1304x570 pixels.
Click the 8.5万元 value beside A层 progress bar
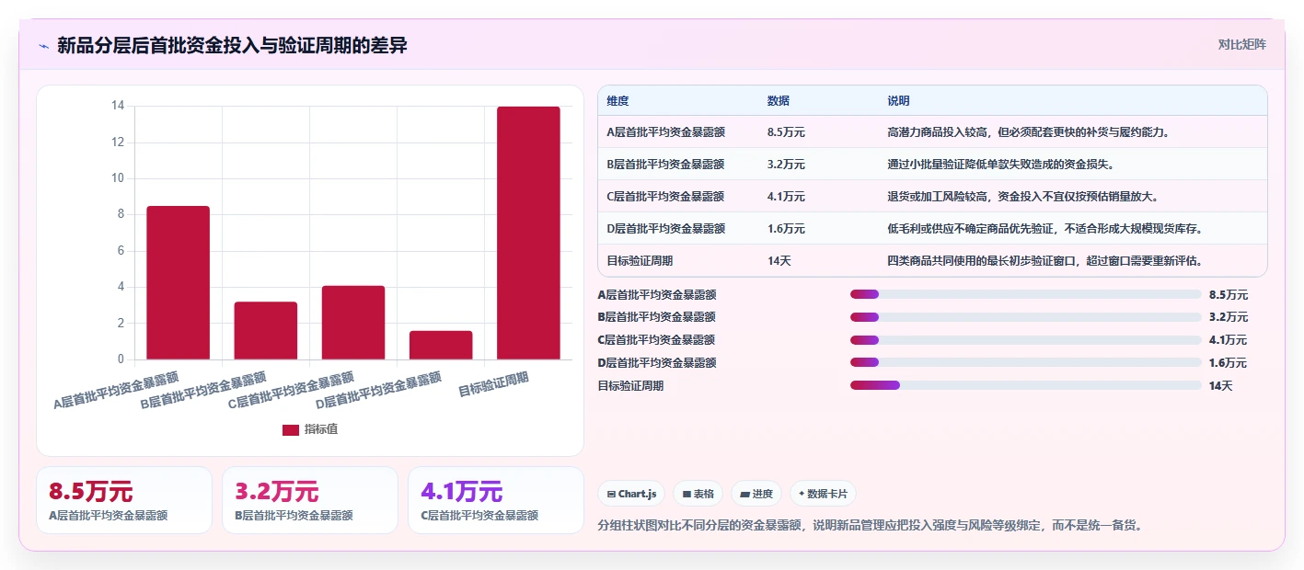tap(1229, 295)
